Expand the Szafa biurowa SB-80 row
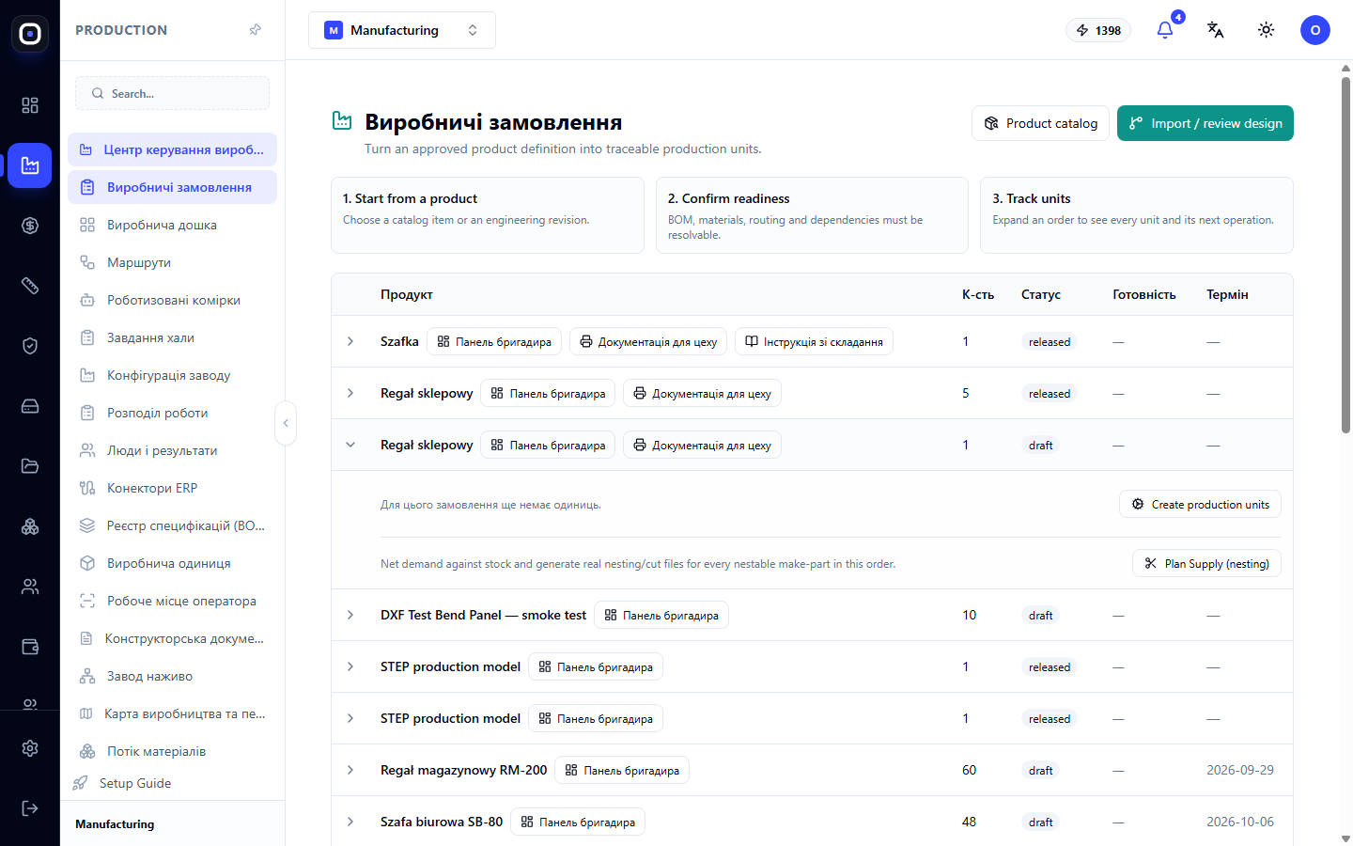1353x846 pixels. [350, 822]
